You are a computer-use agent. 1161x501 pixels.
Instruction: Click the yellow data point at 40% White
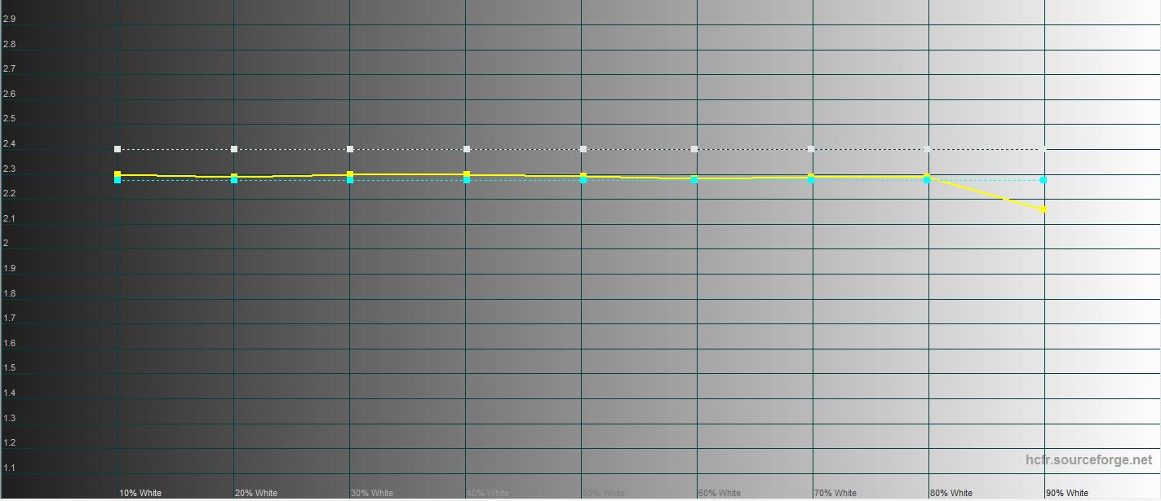tap(467, 174)
